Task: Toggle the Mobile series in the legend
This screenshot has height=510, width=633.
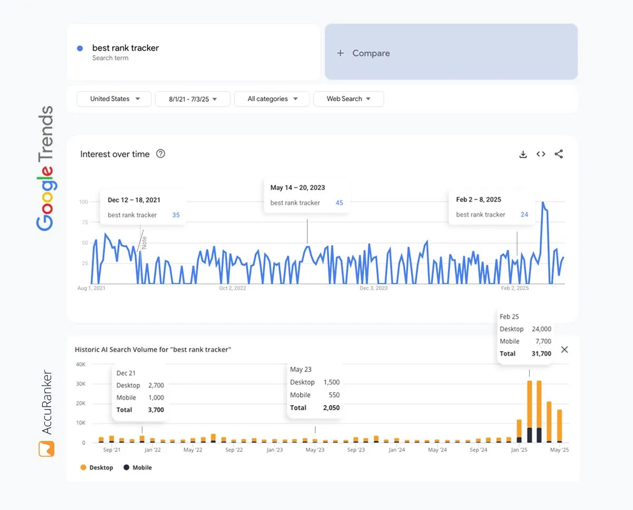Action: 137,467
